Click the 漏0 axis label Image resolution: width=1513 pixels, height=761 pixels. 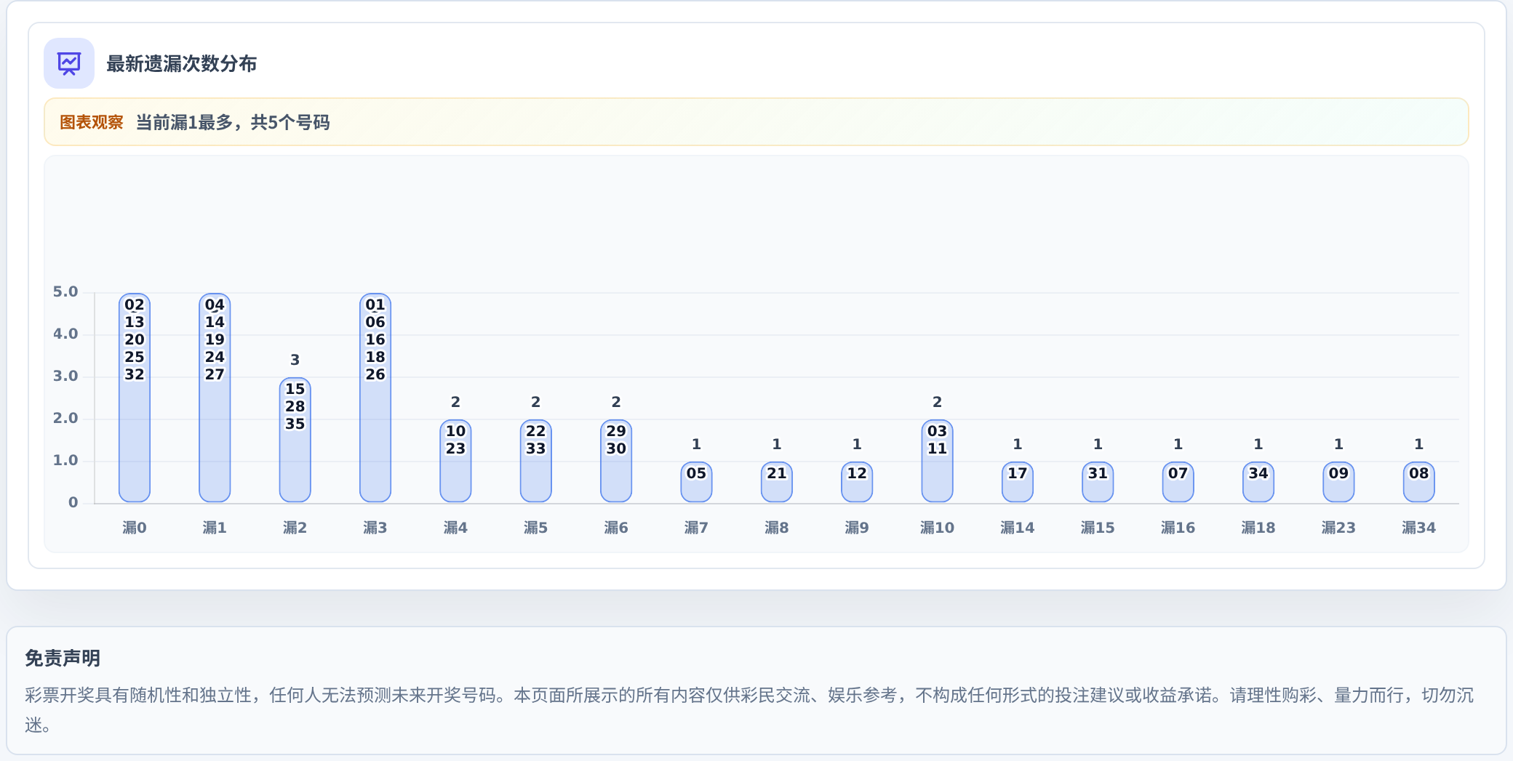[x=135, y=528]
